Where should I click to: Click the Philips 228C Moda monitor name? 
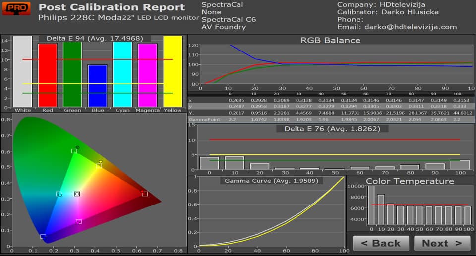tap(119, 18)
